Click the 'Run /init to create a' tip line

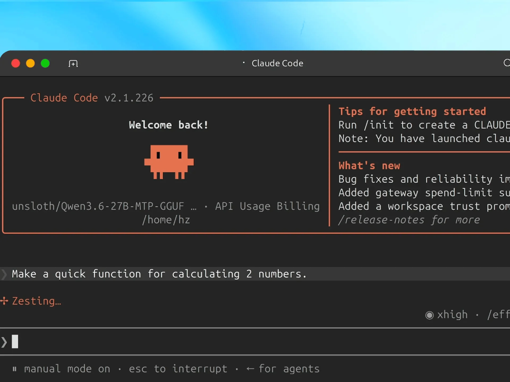click(424, 125)
